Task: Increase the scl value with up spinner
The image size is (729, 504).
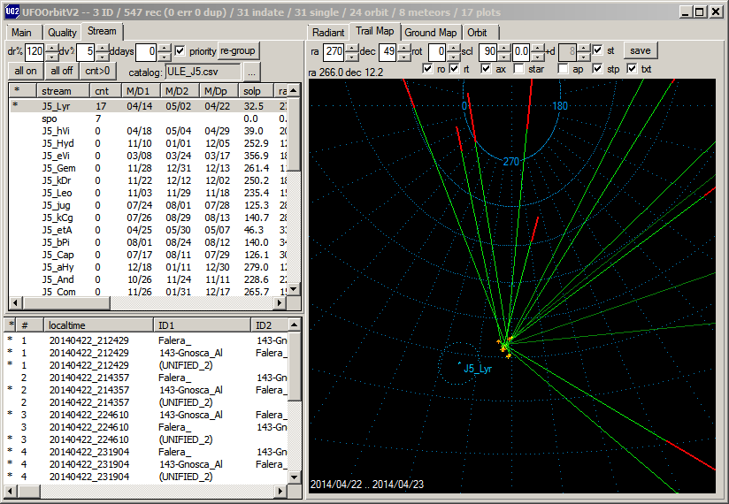Action: click(504, 48)
